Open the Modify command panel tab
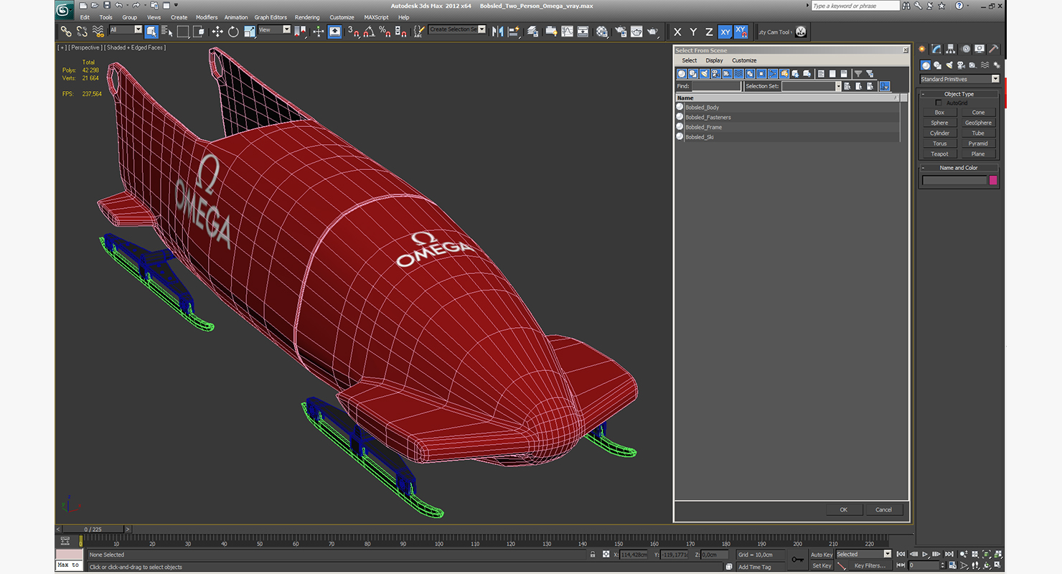 pos(936,49)
